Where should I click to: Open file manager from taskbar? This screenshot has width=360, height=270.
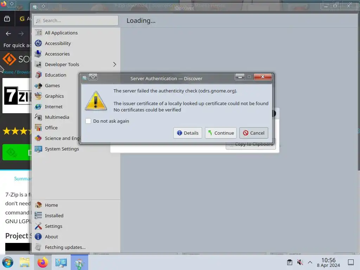(x=25, y=262)
